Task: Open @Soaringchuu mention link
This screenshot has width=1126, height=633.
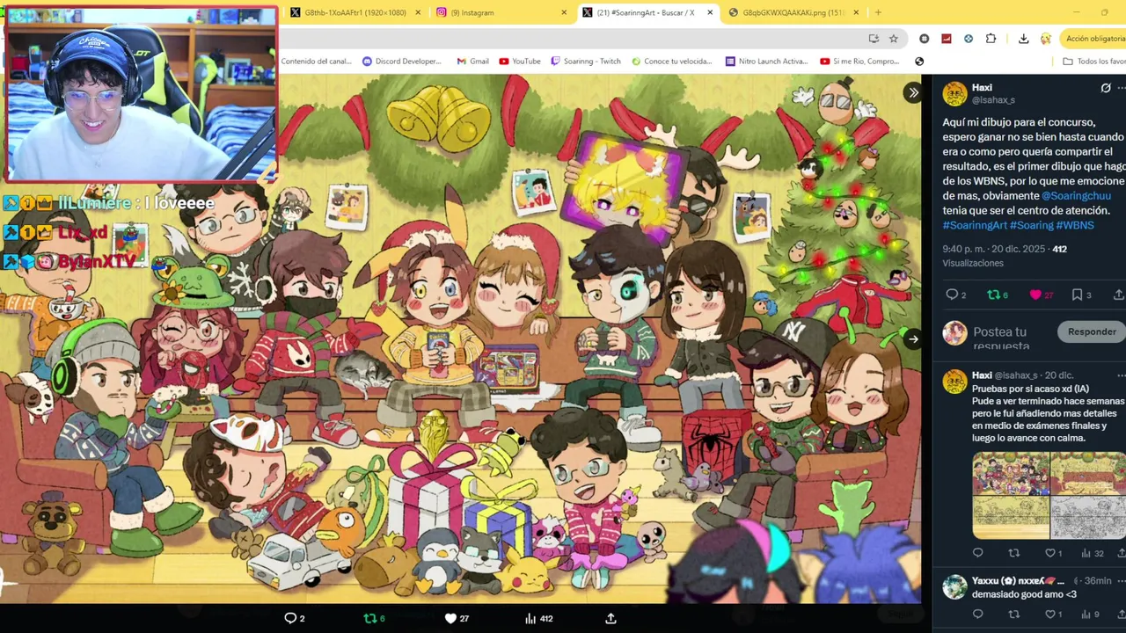Action: click(1076, 196)
